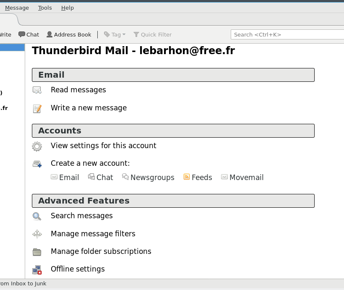Open the Tools menu
This screenshot has height=290, width=344.
(x=45, y=8)
